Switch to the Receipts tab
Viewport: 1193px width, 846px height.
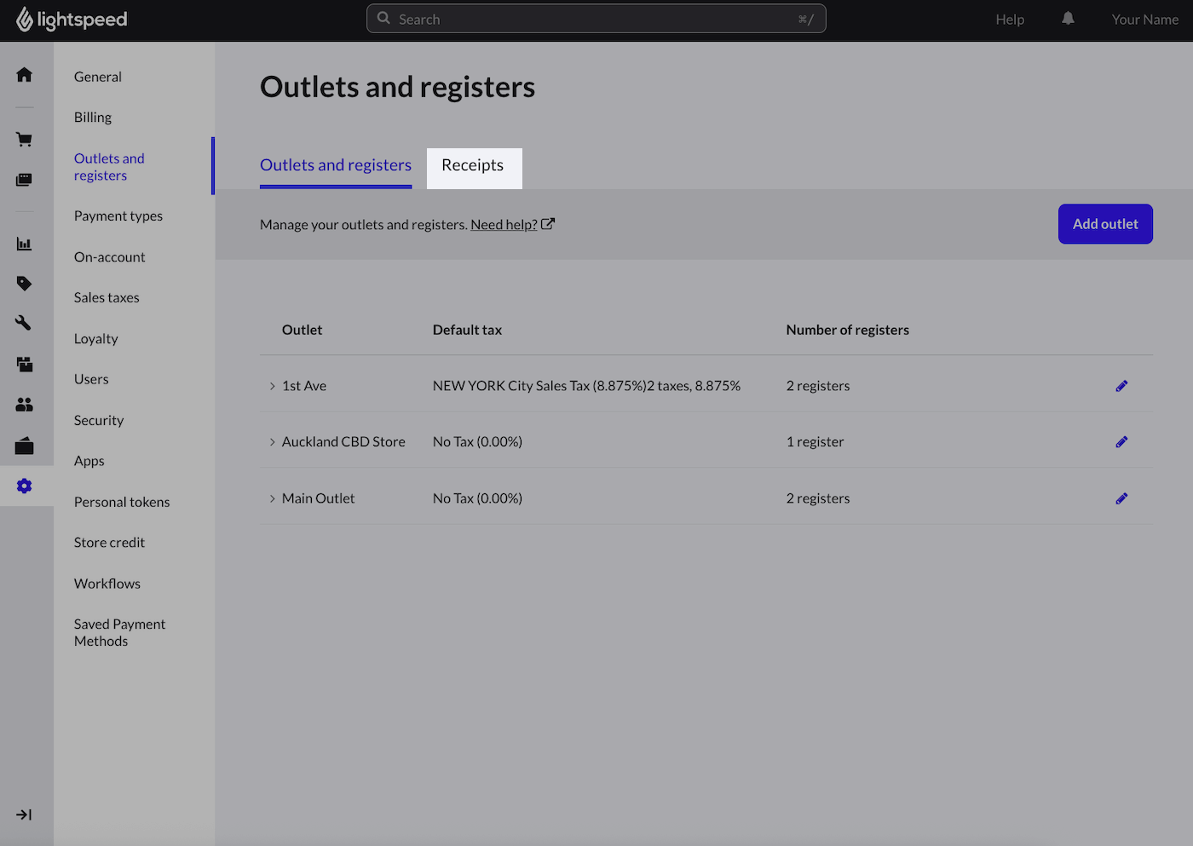click(473, 166)
